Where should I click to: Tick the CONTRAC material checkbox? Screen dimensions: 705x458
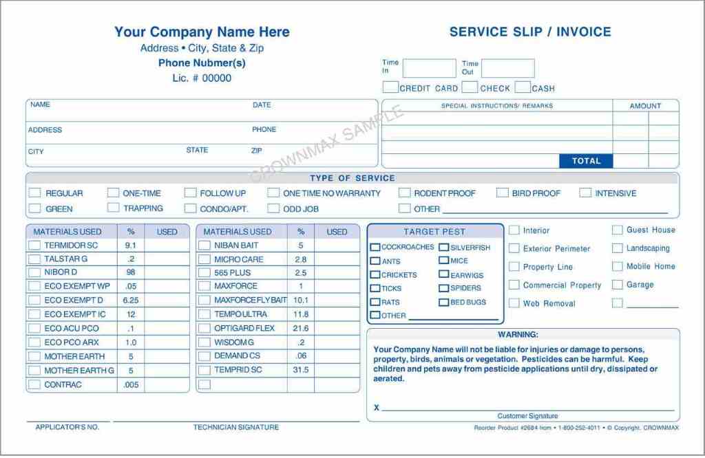[x=34, y=384]
